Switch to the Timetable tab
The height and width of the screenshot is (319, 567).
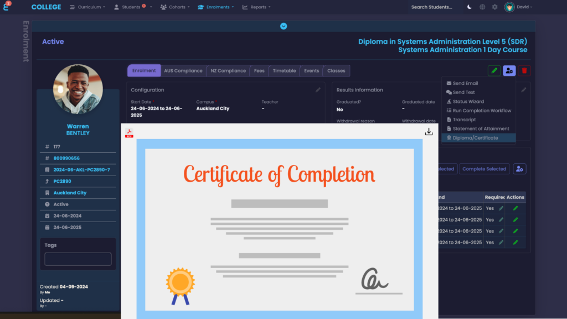click(x=284, y=71)
